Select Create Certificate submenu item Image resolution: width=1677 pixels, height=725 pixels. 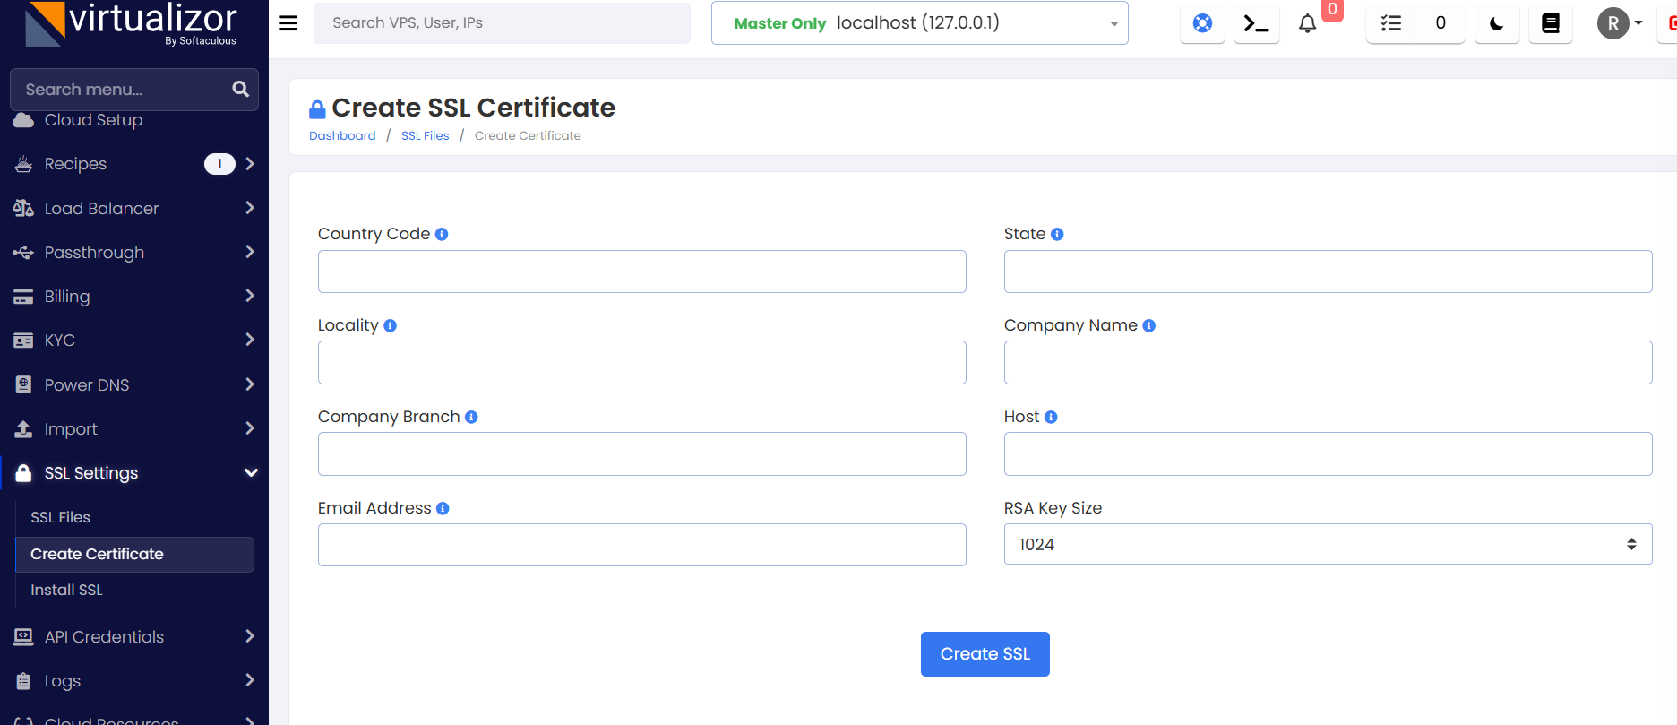tap(134, 555)
